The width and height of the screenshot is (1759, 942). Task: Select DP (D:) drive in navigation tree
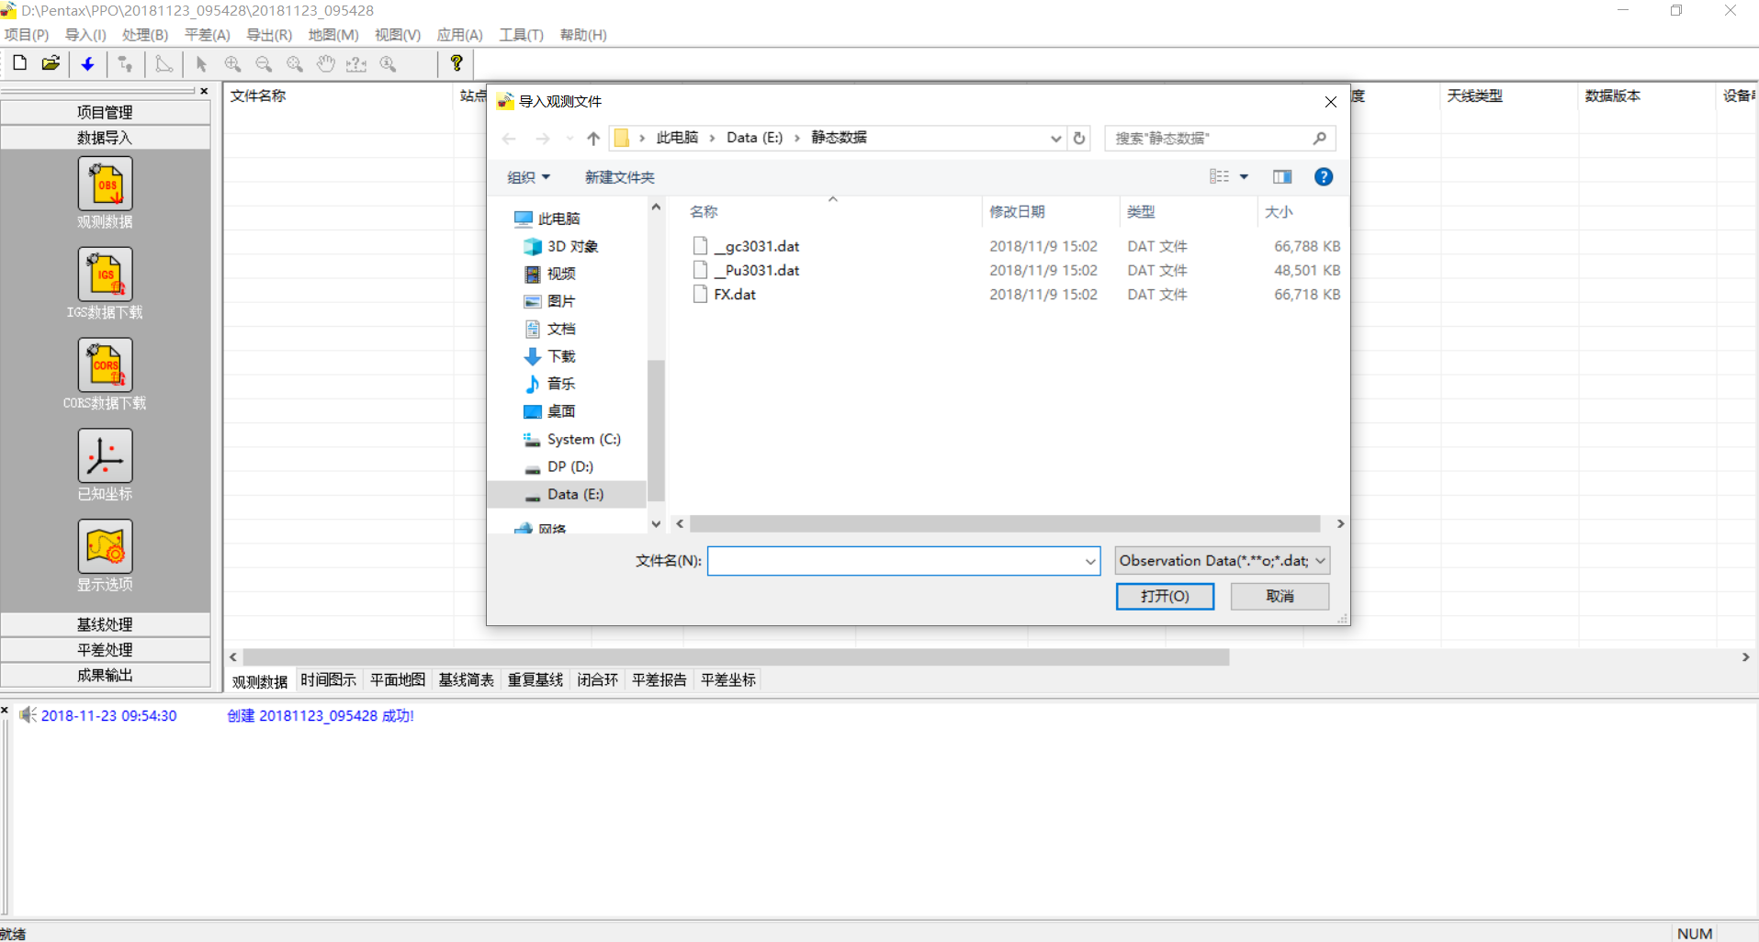pyautogui.click(x=569, y=467)
